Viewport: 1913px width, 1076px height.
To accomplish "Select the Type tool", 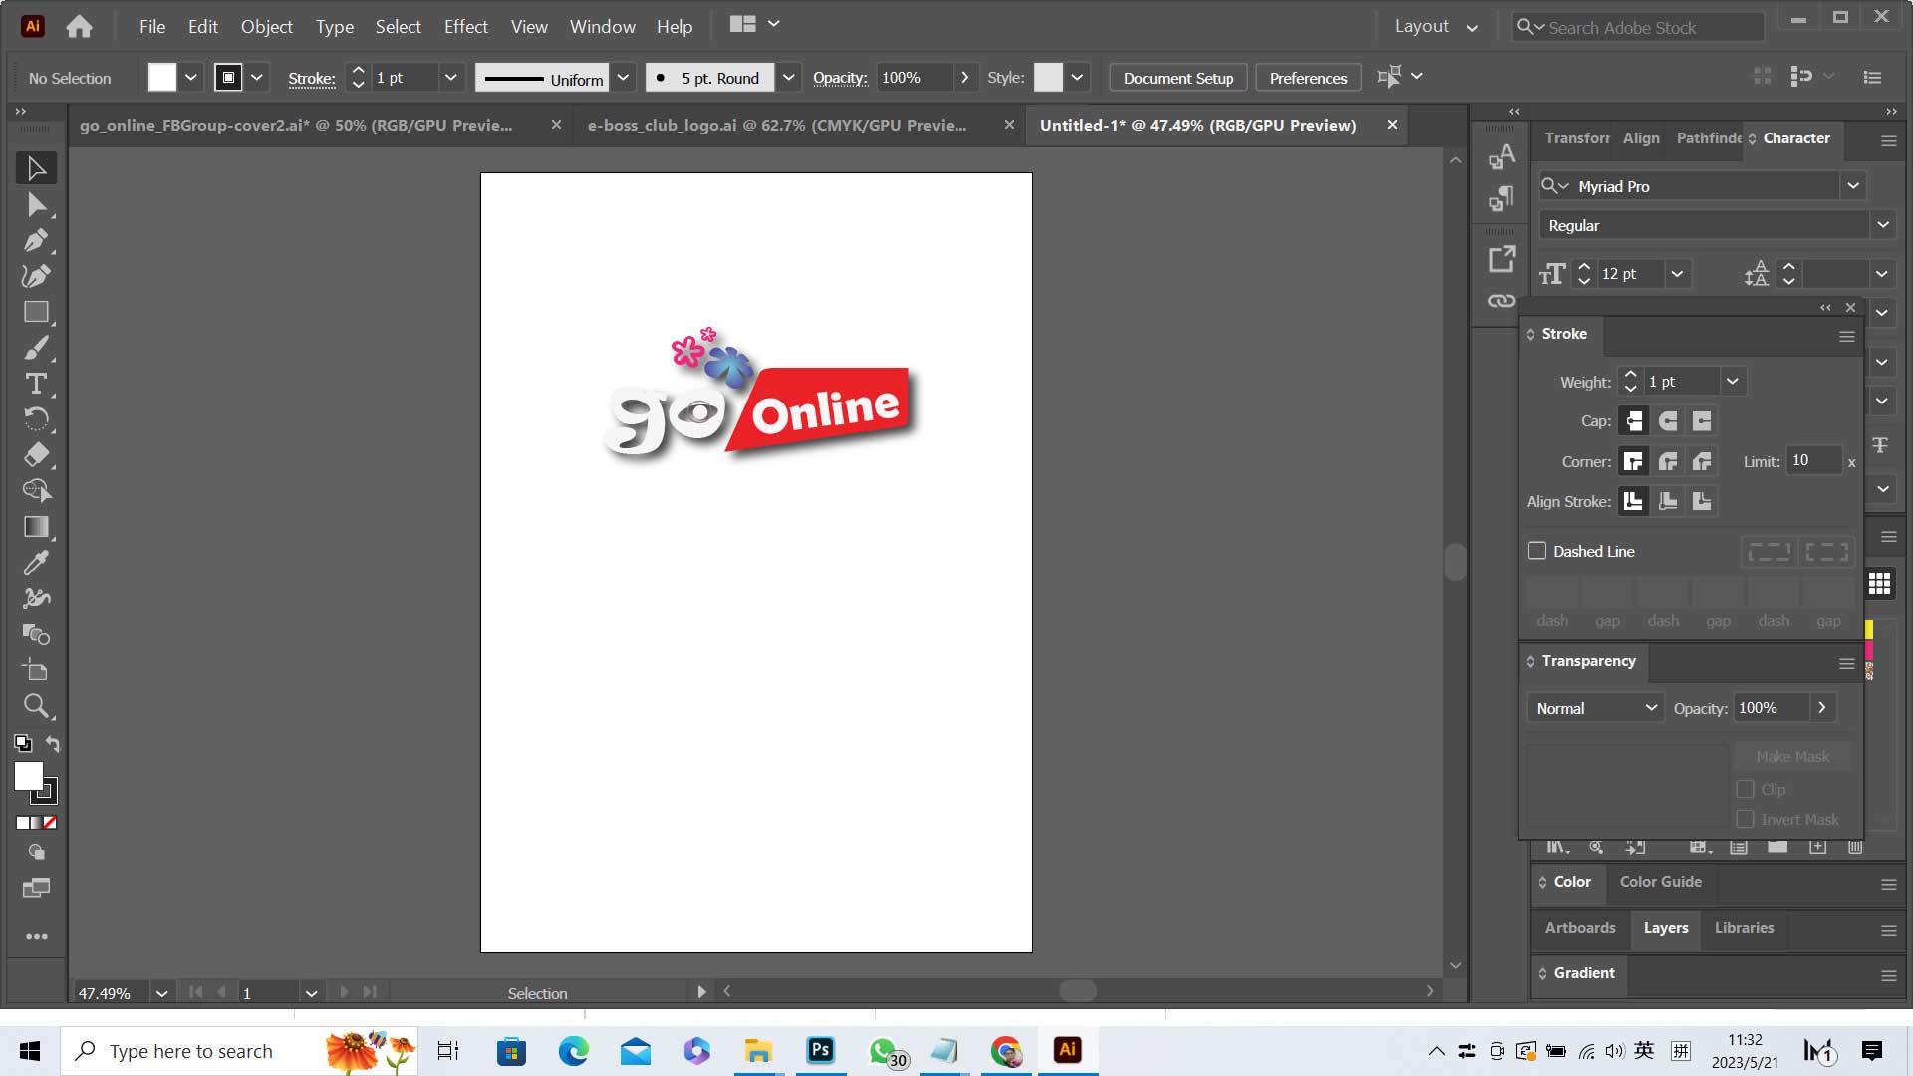I will coord(36,384).
